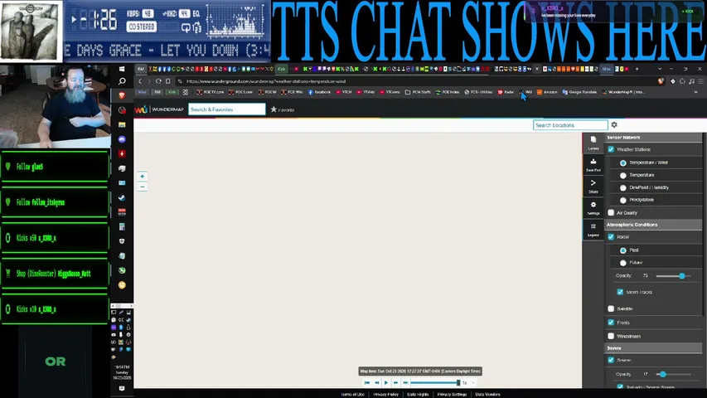Open Brave browser from the taskbar

[x=122, y=95]
